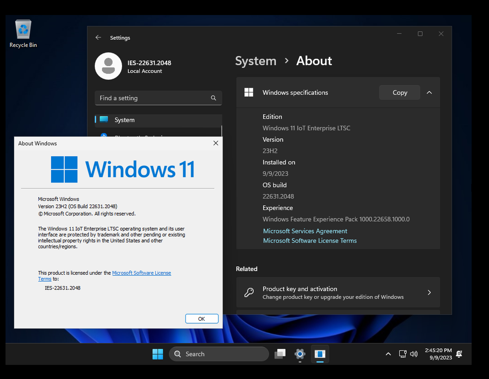The height and width of the screenshot is (379, 489).
Task: Click the user account avatar picture
Action: pos(108,66)
